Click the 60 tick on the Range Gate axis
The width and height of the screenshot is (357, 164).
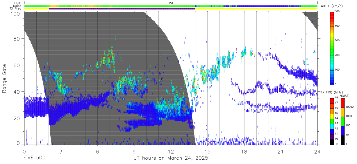17,65
